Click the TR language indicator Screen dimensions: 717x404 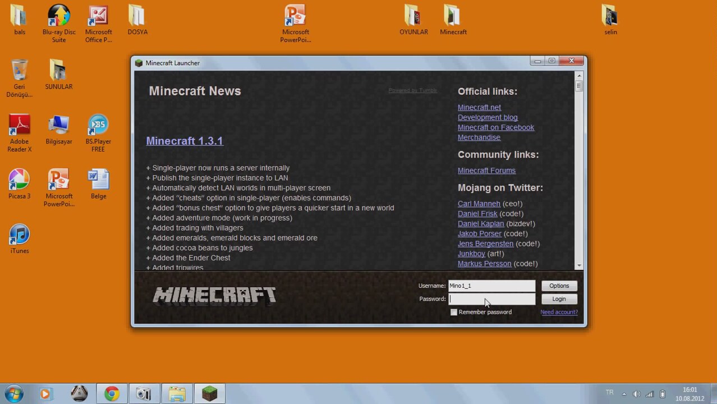[x=609, y=392]
